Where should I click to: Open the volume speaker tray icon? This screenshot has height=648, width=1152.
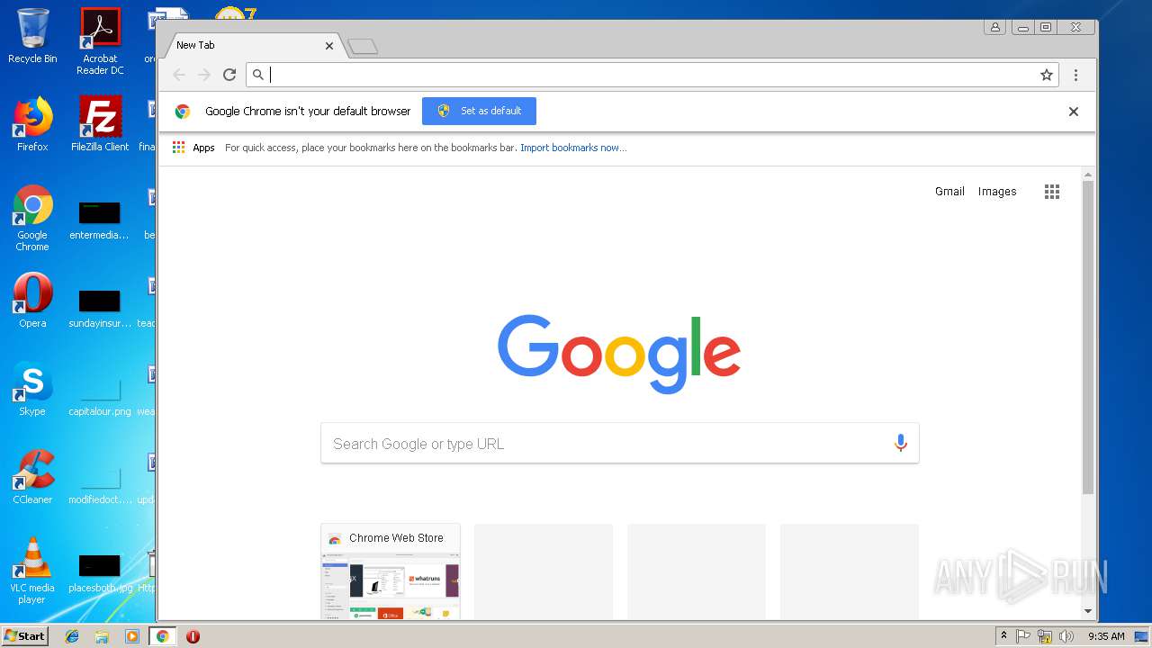(1066, 636)
